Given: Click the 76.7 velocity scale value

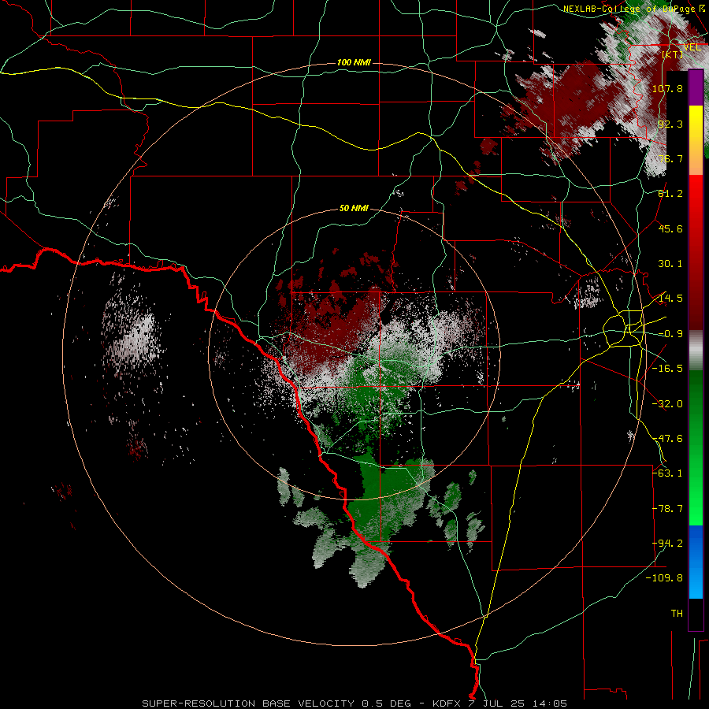Looking at the screenshot, I should [670, 158].
